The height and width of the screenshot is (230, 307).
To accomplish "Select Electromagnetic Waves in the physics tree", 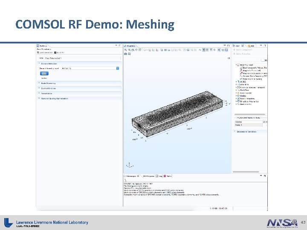I will click(x=255, y=68).
